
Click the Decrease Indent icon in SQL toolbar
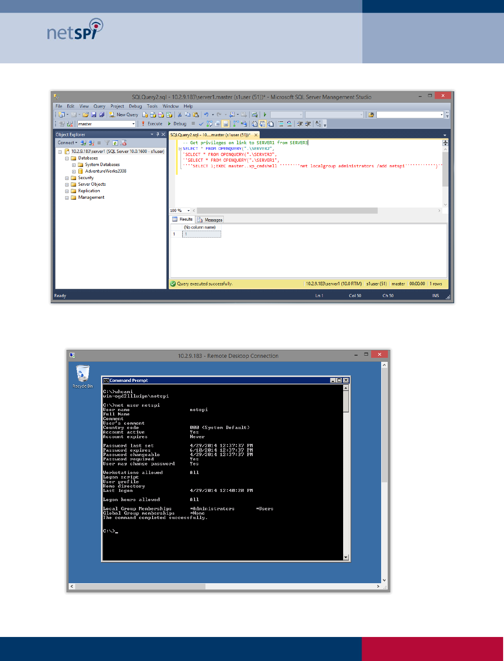point(300,124)
